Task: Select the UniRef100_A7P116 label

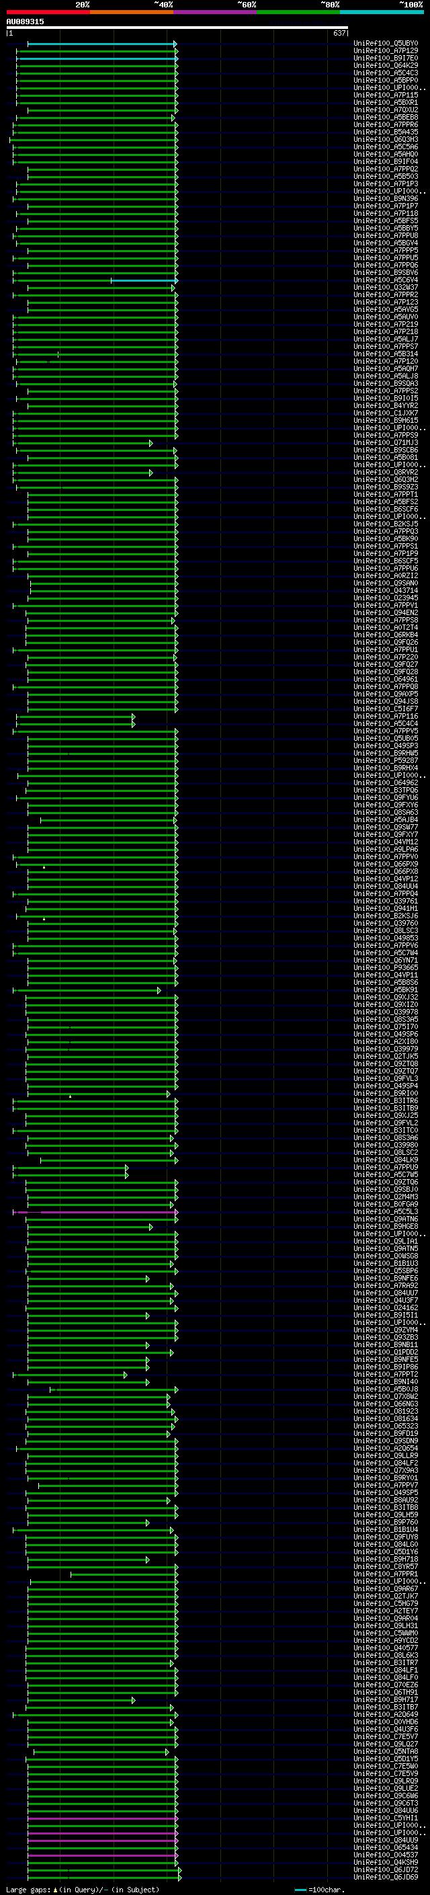Action: (x=386, y=716)
